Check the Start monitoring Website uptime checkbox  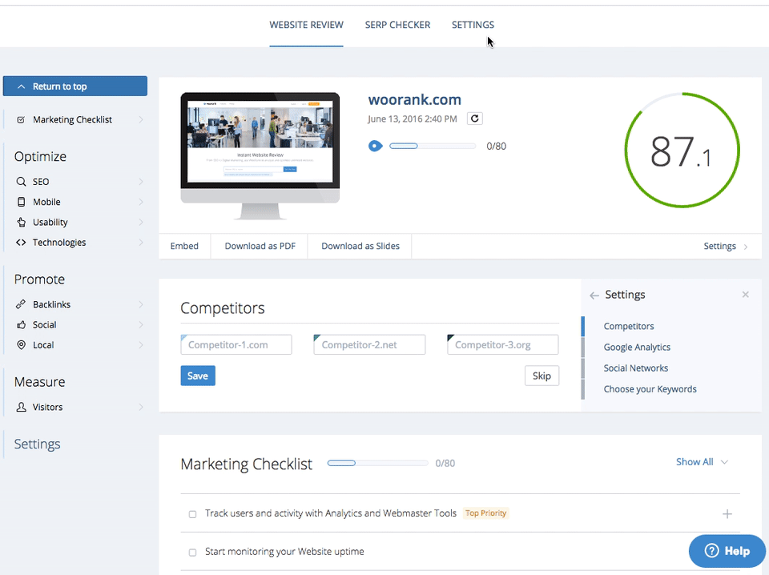coord(192,553)
